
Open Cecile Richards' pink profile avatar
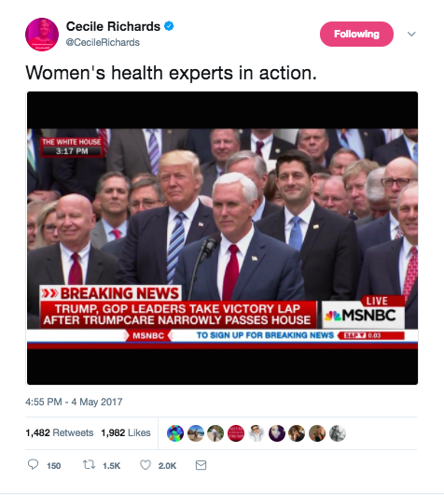point(42,35)
